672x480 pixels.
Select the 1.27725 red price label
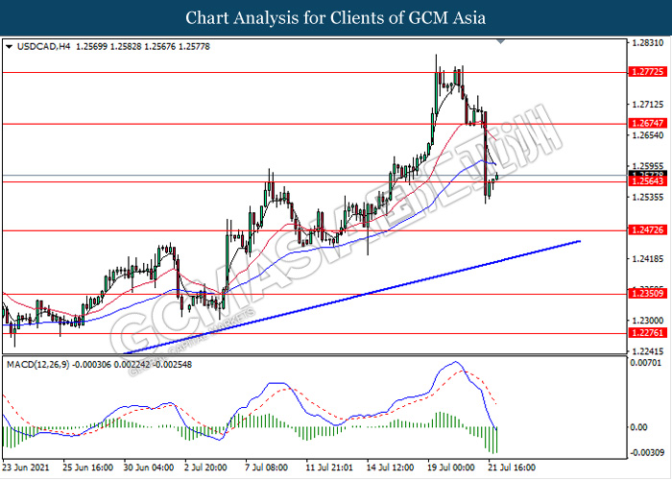pyautogui.click(x=648, y=72)
